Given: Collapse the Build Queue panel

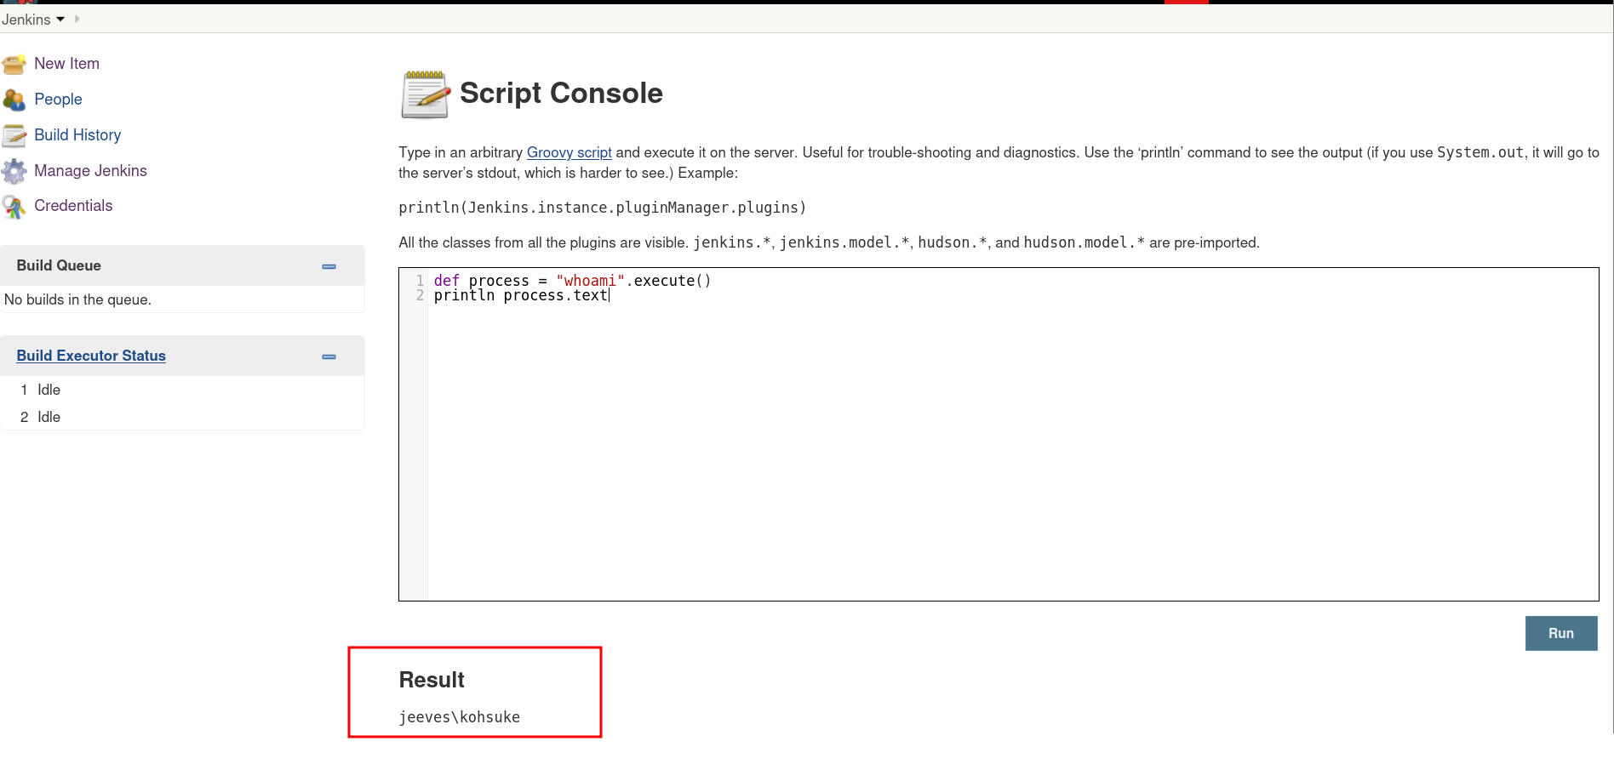Looking at the screenshot, I should (x=329, y=266).
